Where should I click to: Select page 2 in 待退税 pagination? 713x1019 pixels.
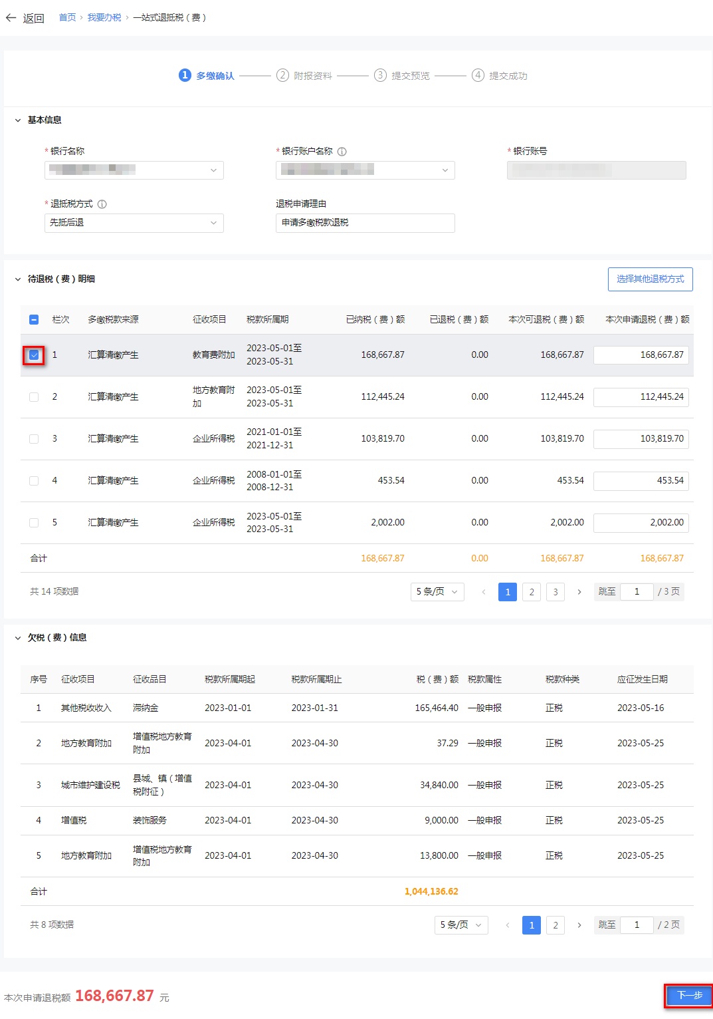pyautogui.click(x=532, y=592)
